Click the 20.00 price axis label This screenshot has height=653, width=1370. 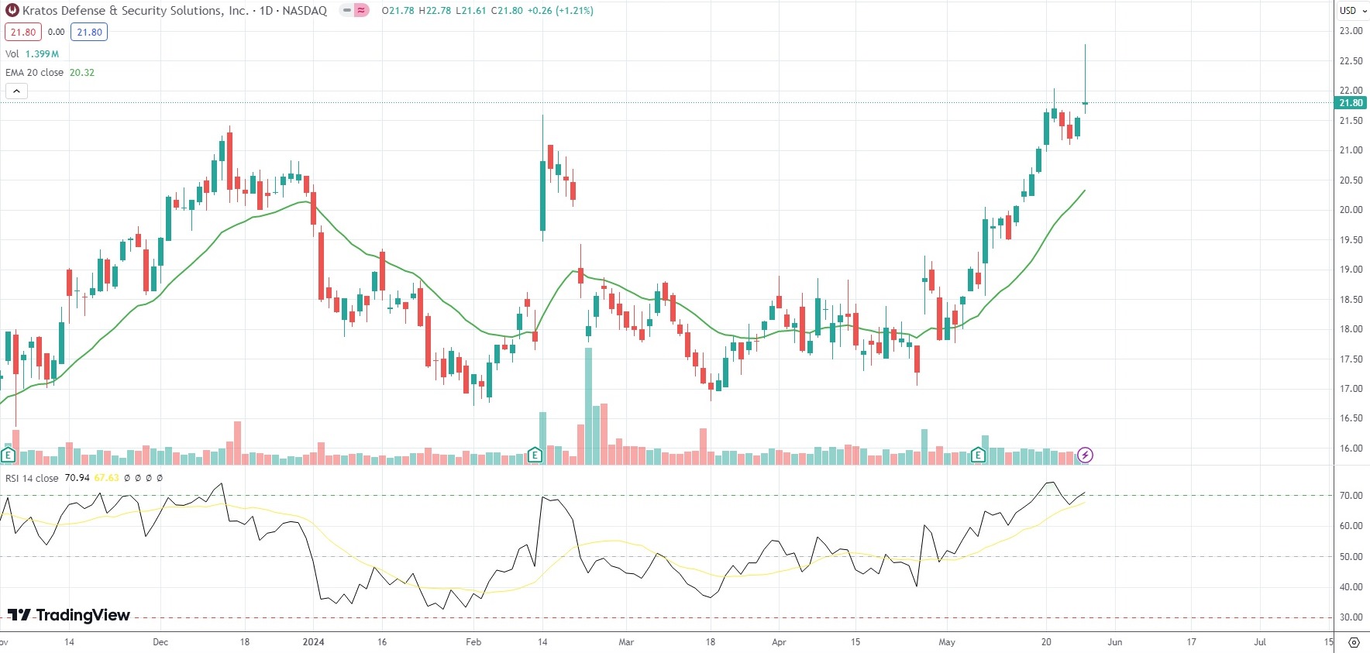(x=1351, y=210)
